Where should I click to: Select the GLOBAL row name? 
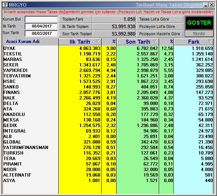(x=12, y=142)
